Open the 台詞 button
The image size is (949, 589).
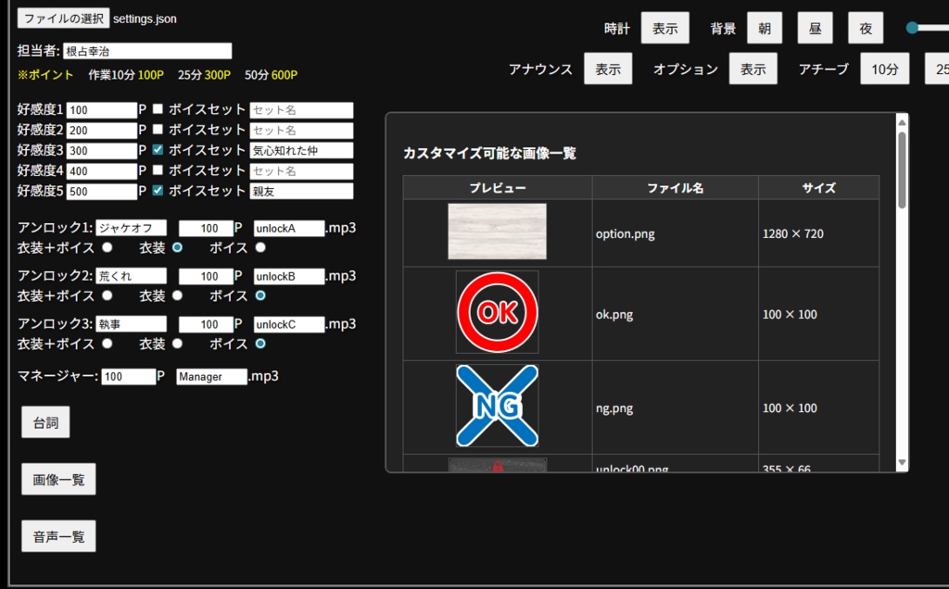[45, 422]
